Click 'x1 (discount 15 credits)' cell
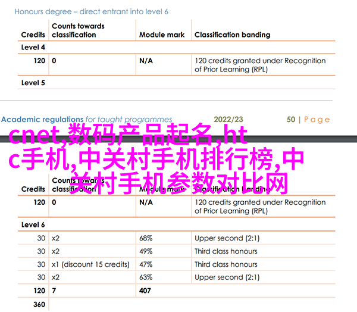Viewport: 357px width, 312px height. (x=90, y=264)
